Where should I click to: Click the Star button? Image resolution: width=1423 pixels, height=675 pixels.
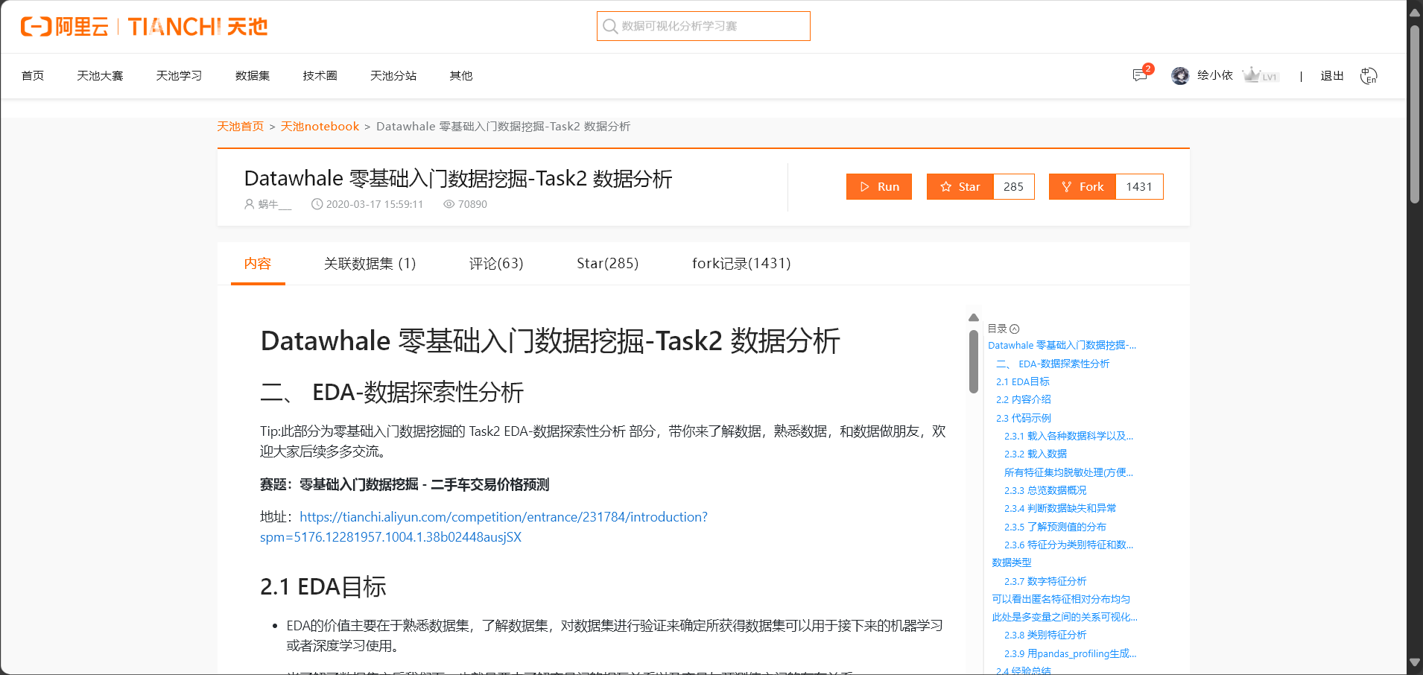pos(960,186)
